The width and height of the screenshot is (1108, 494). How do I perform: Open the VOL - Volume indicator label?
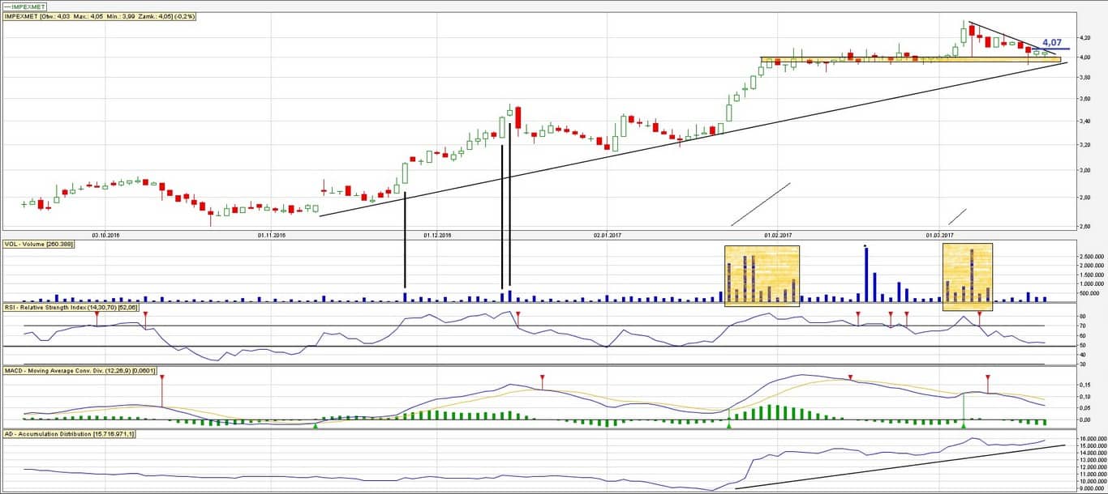(x=39, y=244)
